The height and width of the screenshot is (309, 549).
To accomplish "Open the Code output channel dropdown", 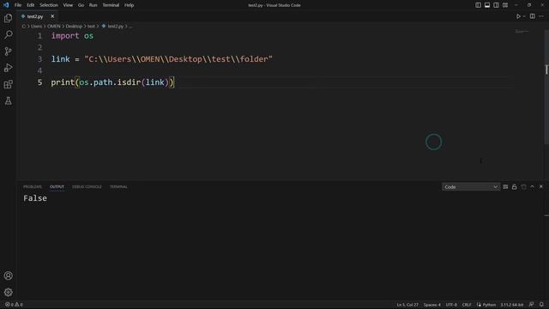I will (471, 187).
